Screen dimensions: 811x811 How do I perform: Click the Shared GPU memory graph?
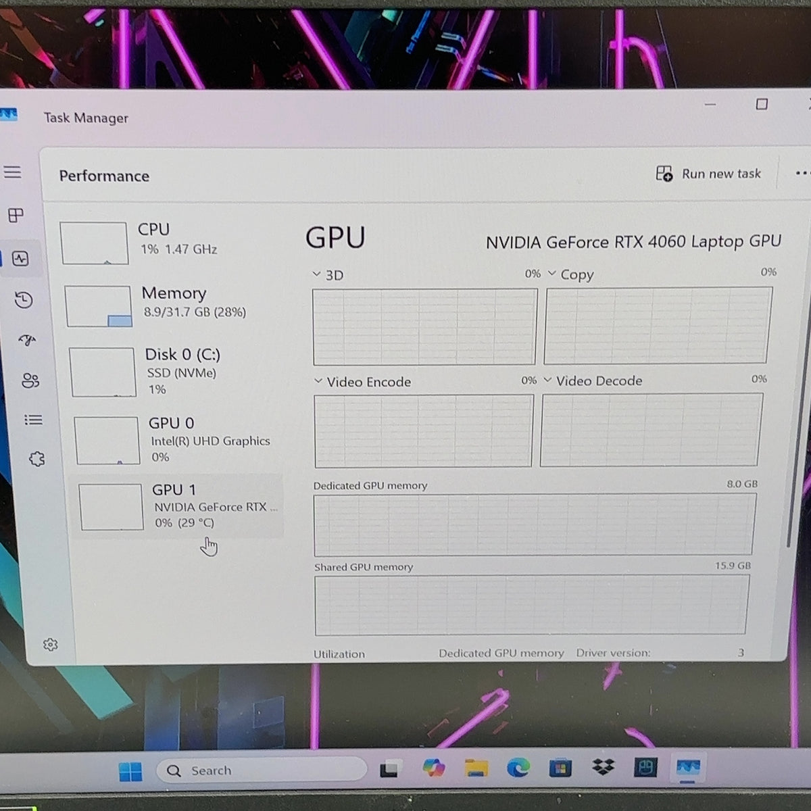(x=531, y=605)
